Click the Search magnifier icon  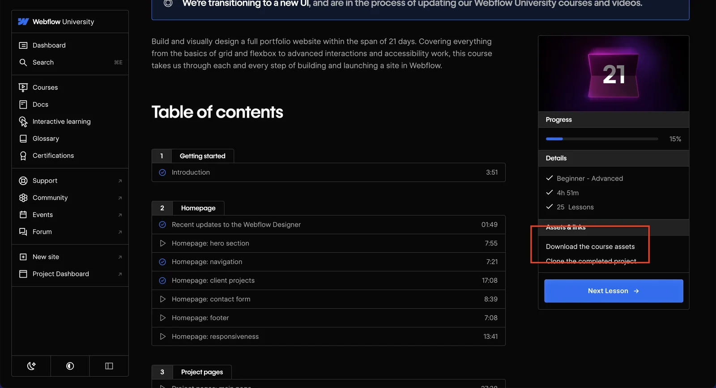coord(23,62)
